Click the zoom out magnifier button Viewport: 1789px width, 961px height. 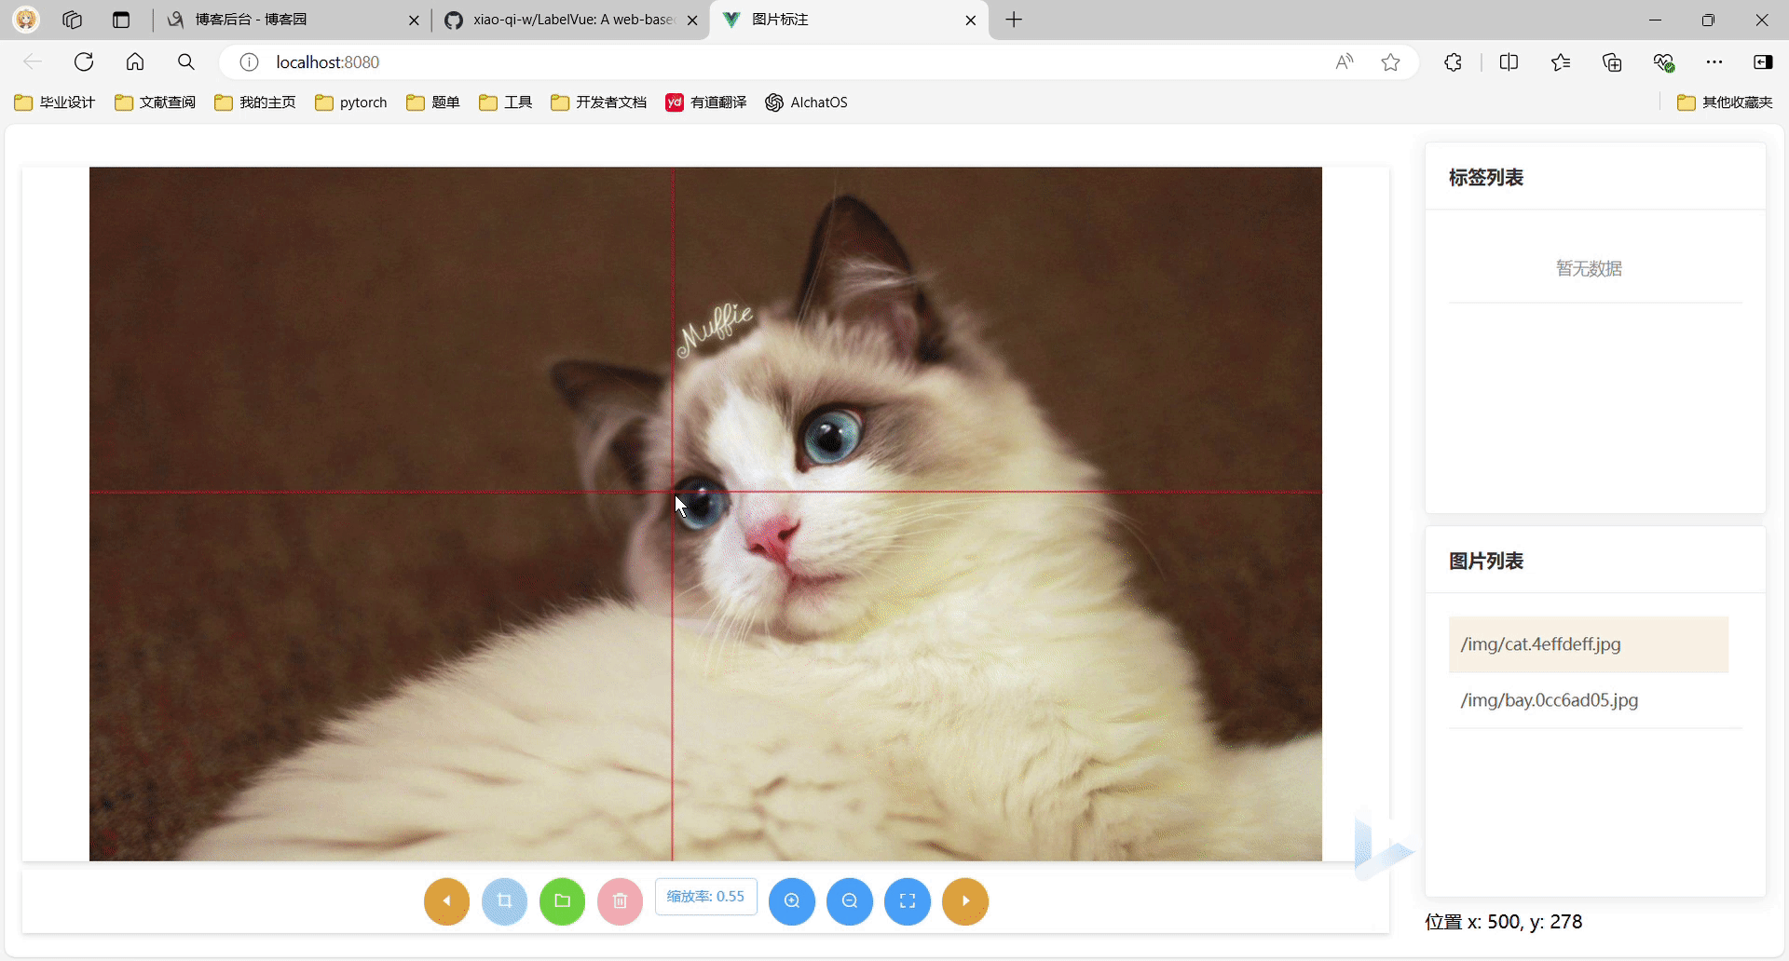[x=850, y=901]
